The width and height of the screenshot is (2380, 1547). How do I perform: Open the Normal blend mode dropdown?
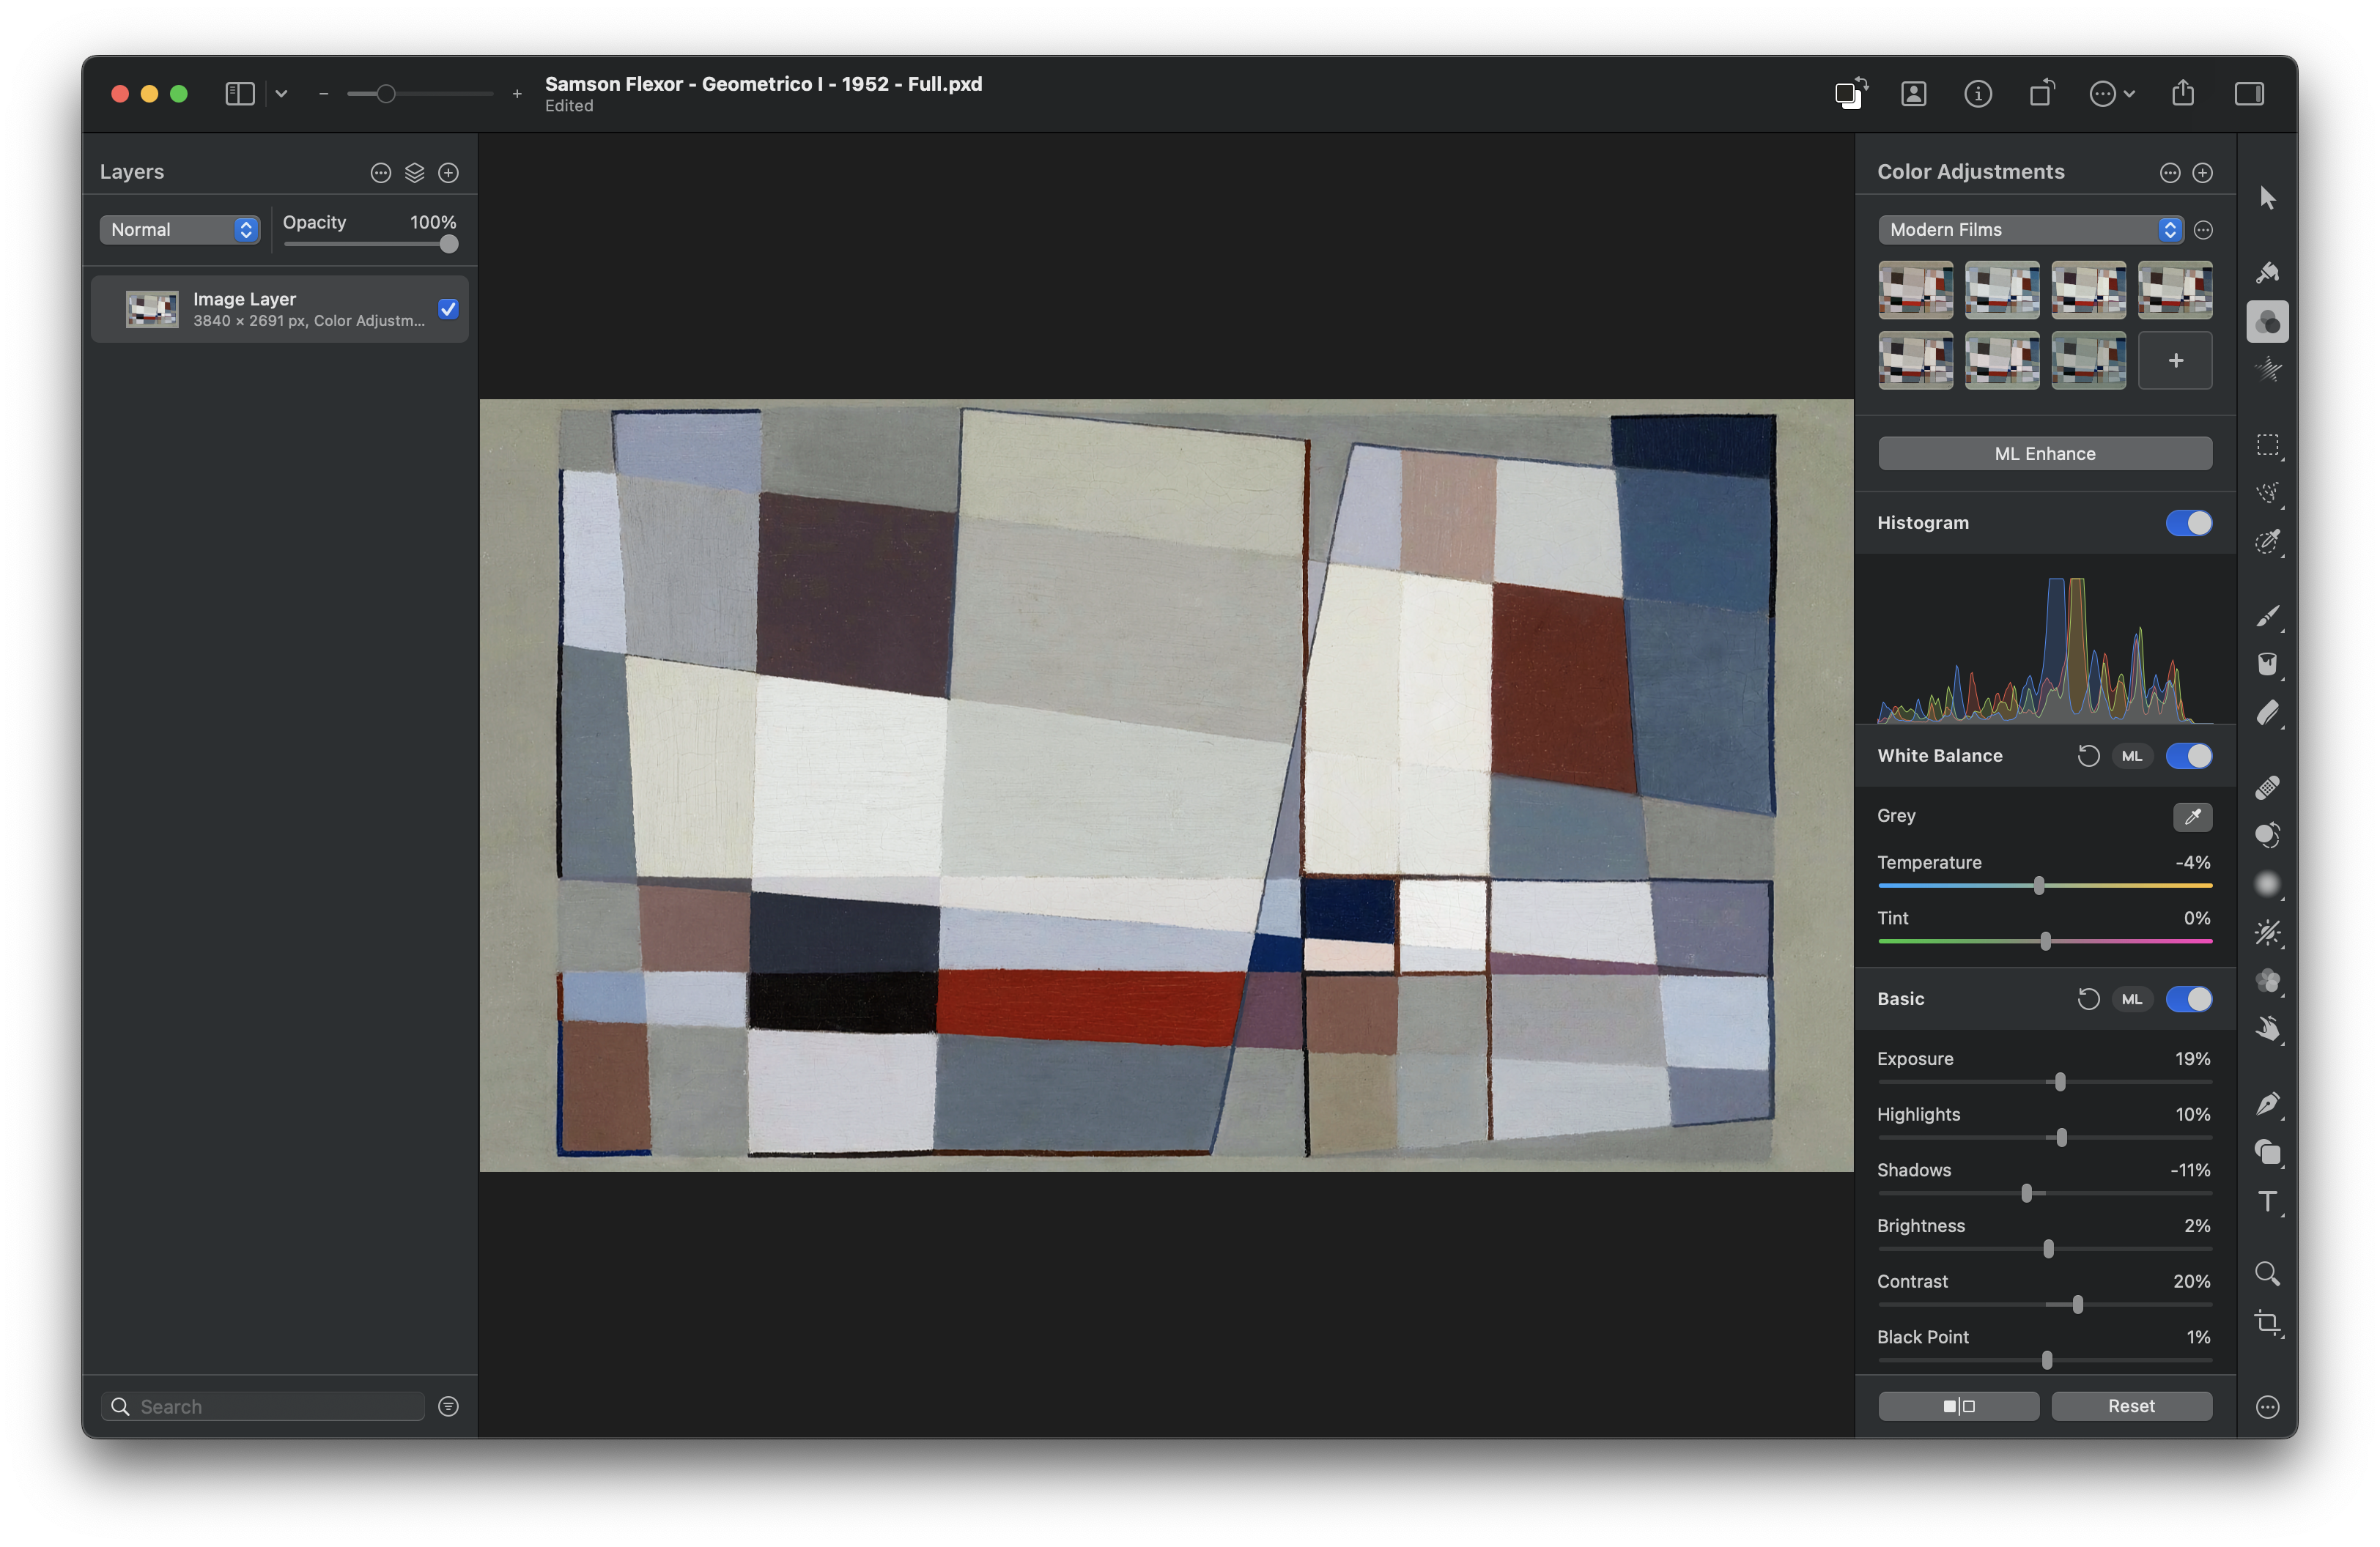pos(179,230)
